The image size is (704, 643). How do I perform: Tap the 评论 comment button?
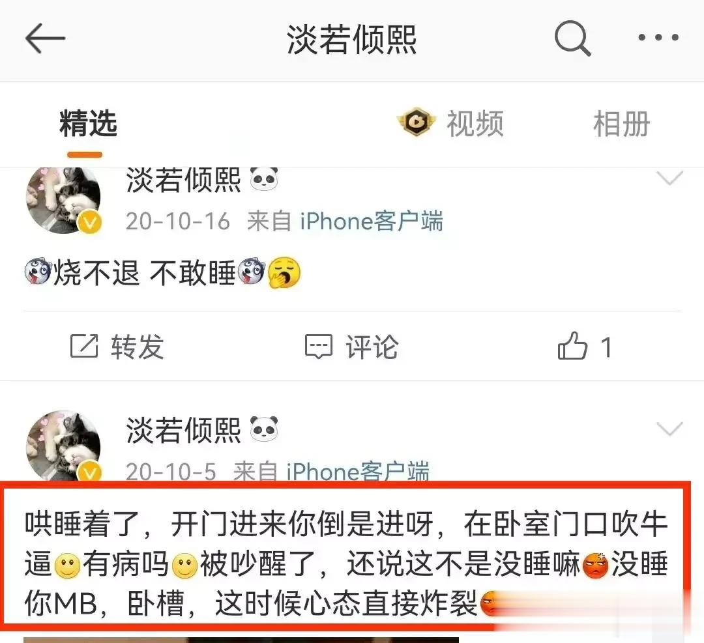pos(372,347)
